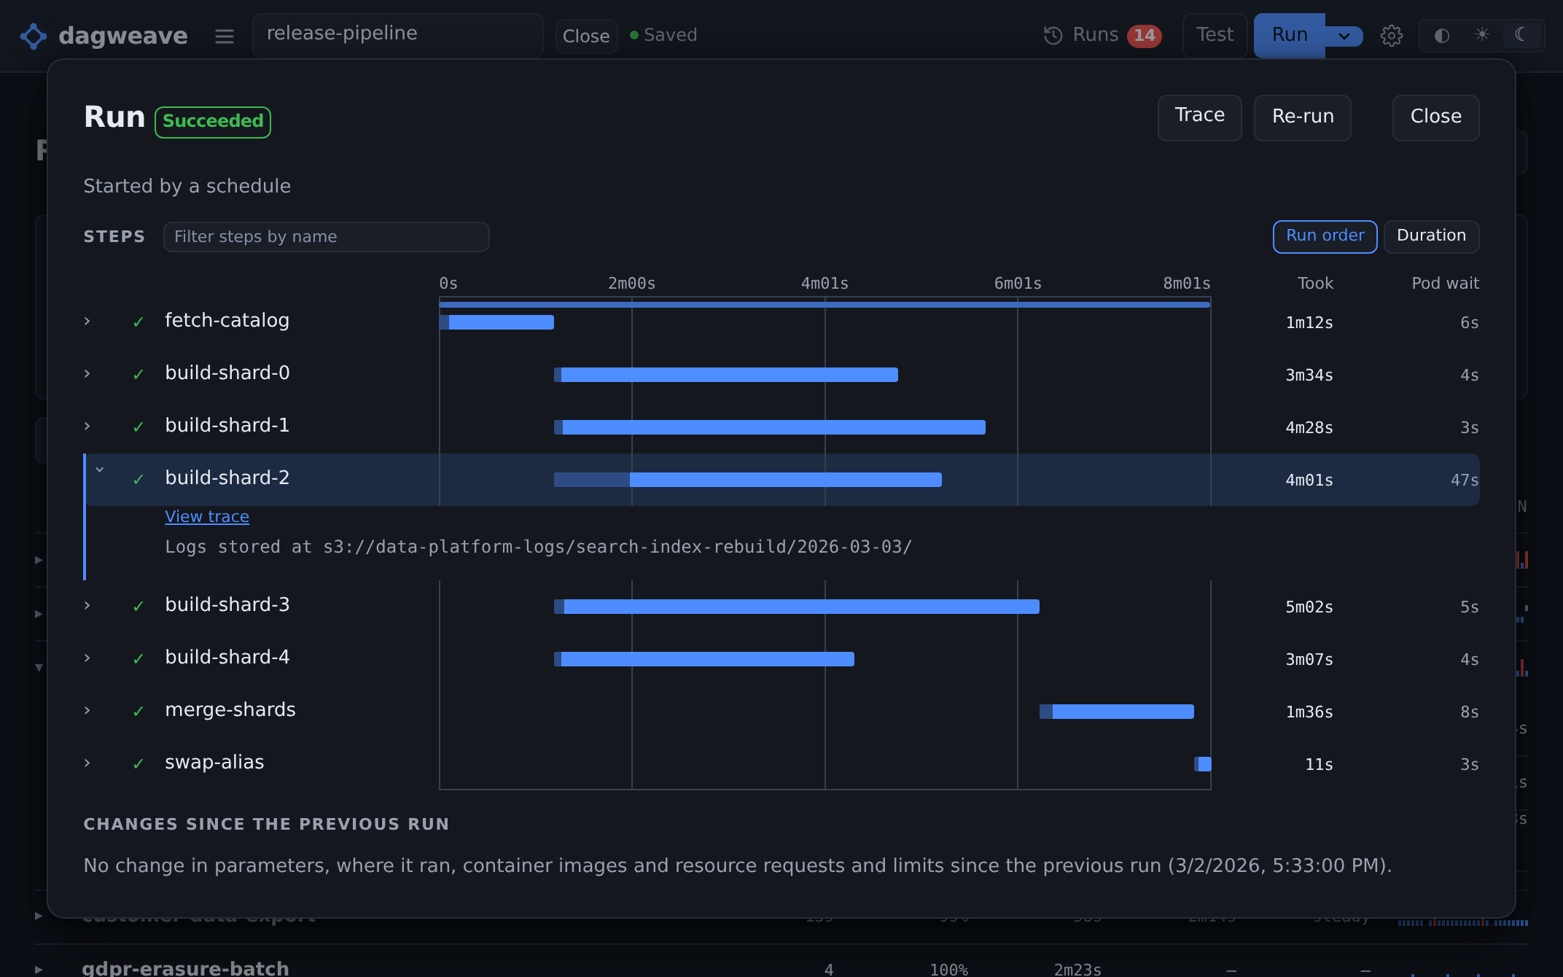Click the 5m02s took value
Image resolution: width=1563 pixels, height=977 pixels.
click(x=1309, y=607)
